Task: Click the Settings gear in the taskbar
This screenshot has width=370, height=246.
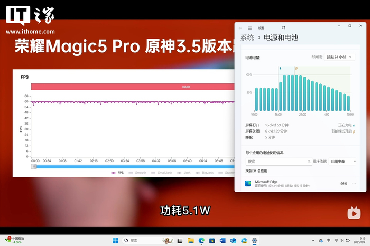Action: 254,241
